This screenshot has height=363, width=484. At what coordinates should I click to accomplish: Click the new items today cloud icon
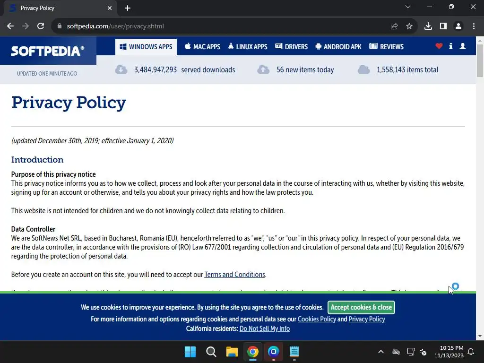[263, 70]
